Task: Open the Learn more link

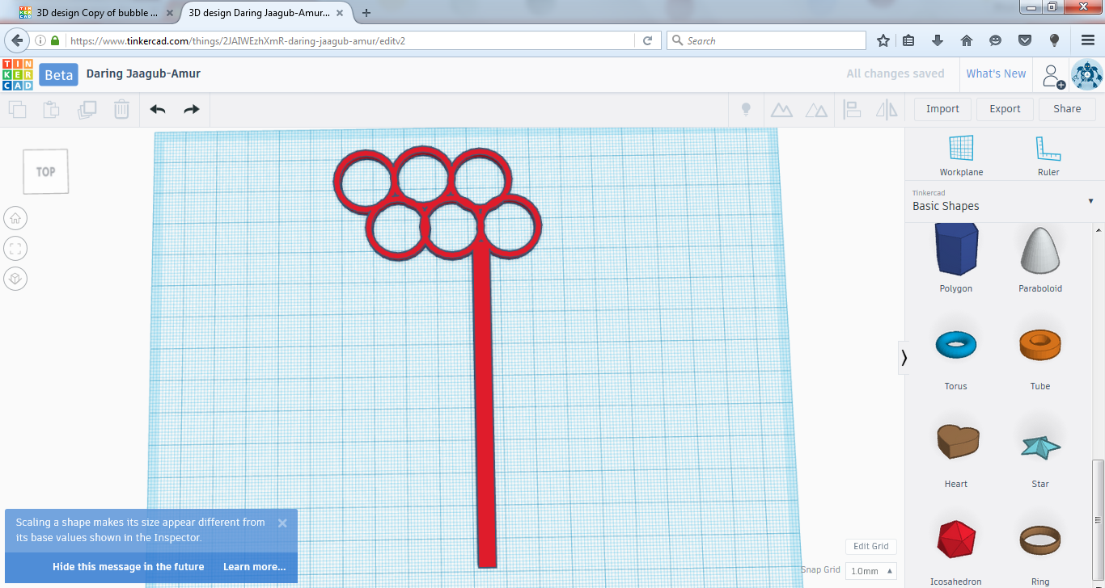Action: [x=254, y=567]
